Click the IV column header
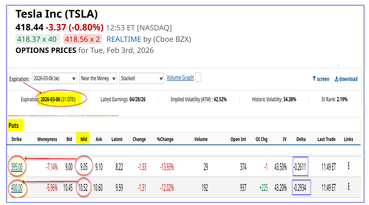369x205 pixels. coord(284,139)
